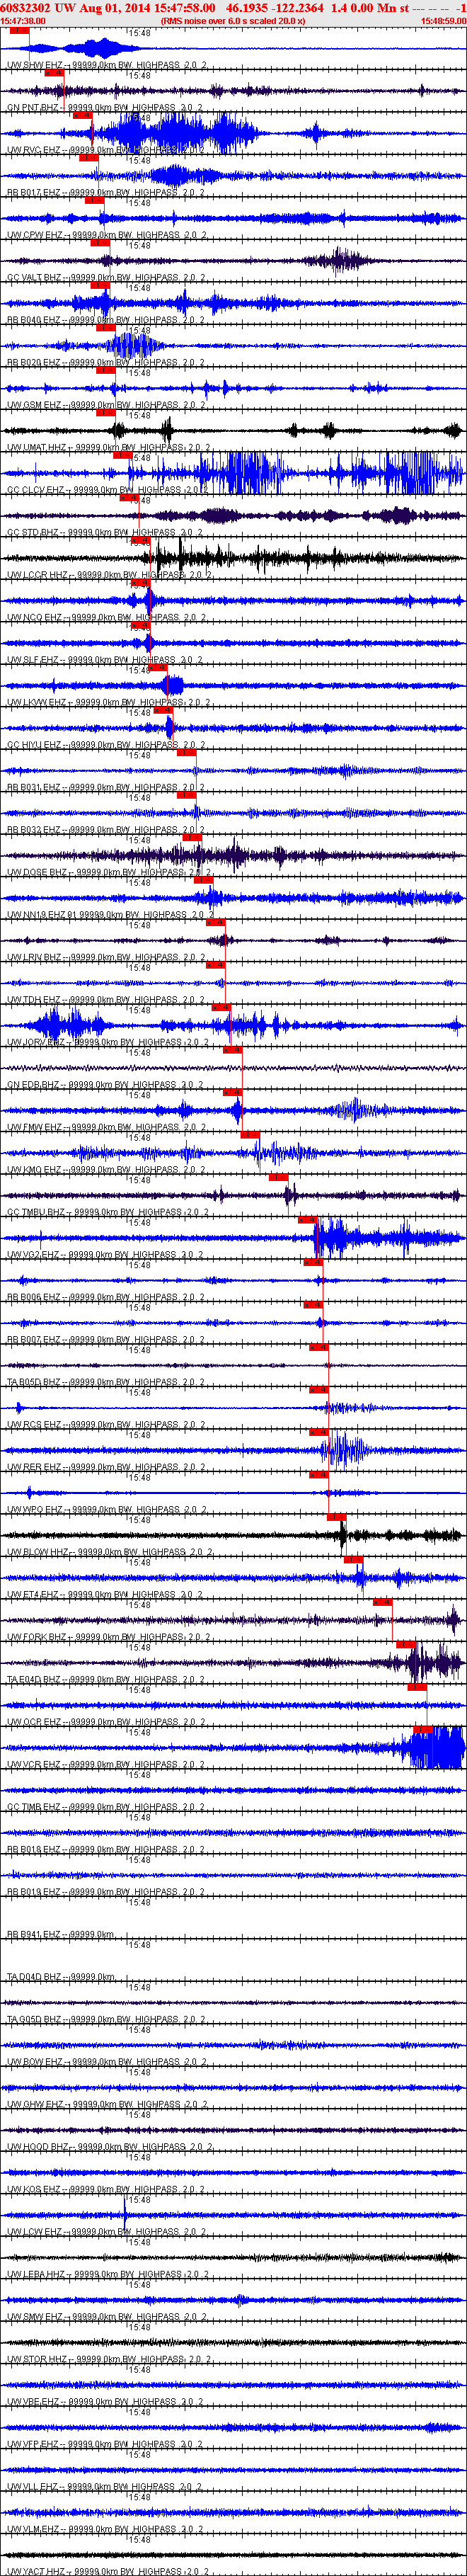Select the "B941 EHZ" station label
This screenshot has height=2576, width=467.
coord(41,1935)
